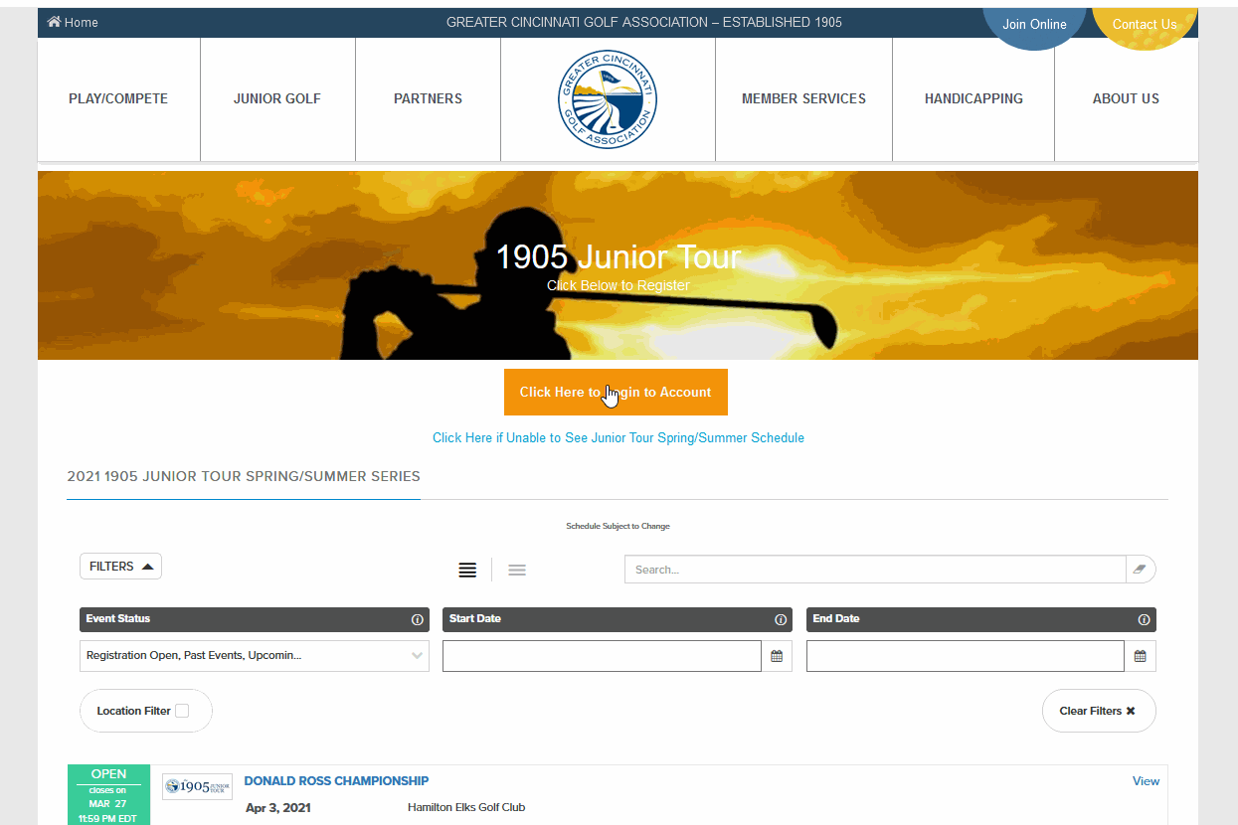
Task: Open the Junior Golf menu
Action: (x=277, y=98)
